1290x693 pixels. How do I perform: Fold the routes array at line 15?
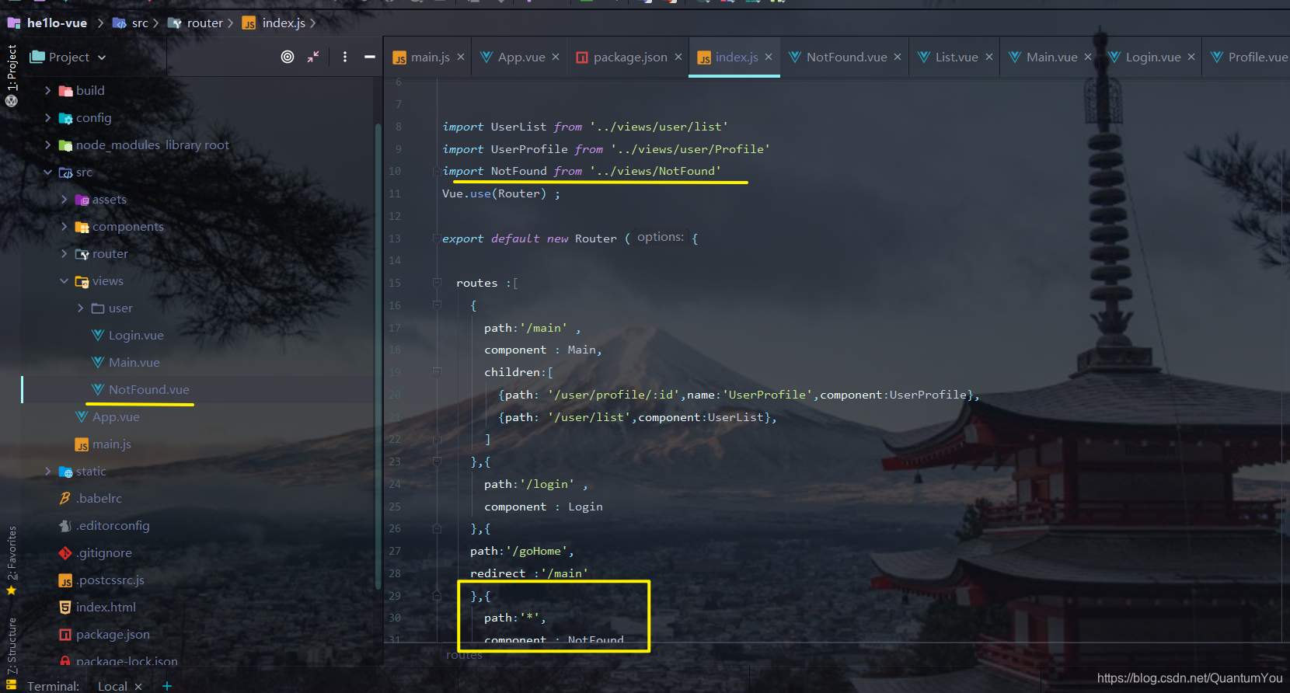pyautogui.click(x=437, y=283)
